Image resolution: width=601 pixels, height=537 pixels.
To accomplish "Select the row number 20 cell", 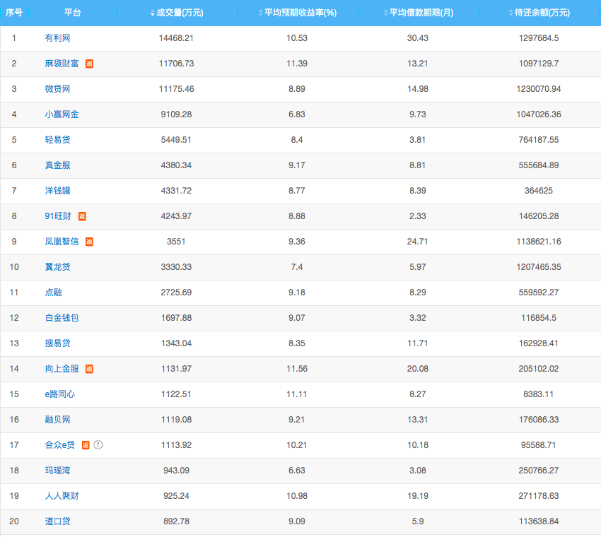I will tap(14, 521).
